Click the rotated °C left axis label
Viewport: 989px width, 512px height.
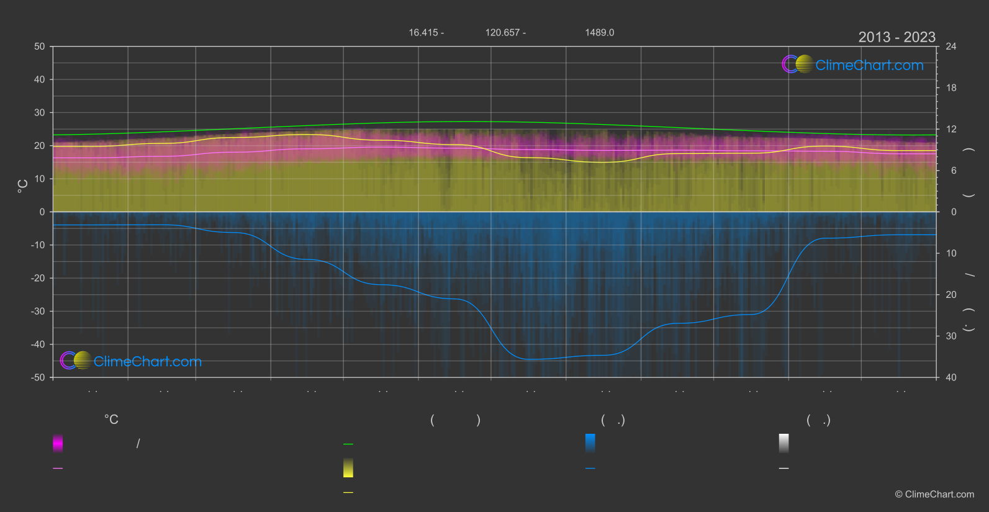[x=23, y=186]
